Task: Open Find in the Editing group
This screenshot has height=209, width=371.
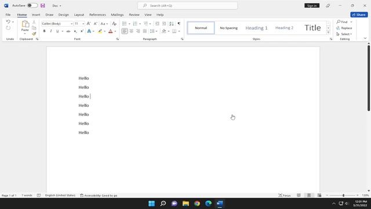Action: [342, 22]
